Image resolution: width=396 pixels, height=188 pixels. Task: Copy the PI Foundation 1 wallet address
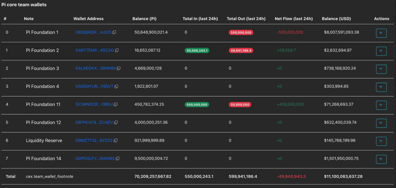(x=114, y=32)
